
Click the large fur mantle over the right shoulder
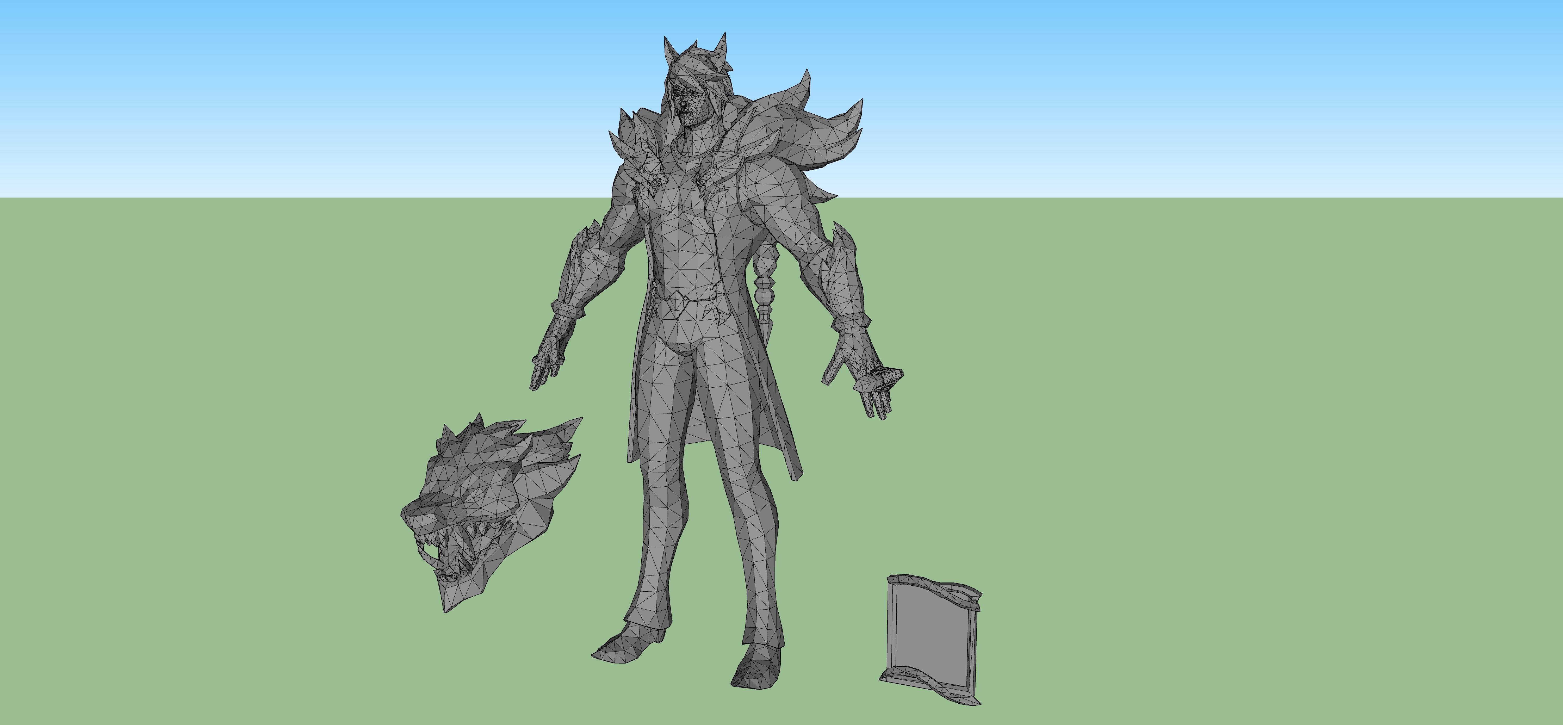(x=801, y=133)
